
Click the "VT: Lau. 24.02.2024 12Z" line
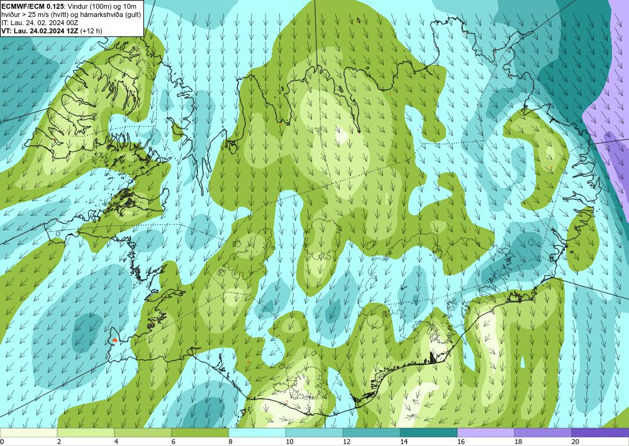(x=40, y=30)
